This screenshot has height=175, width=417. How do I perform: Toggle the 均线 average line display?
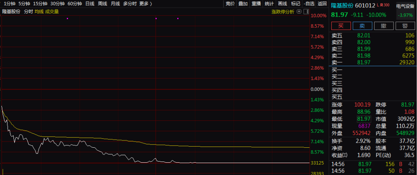point(39,12)
